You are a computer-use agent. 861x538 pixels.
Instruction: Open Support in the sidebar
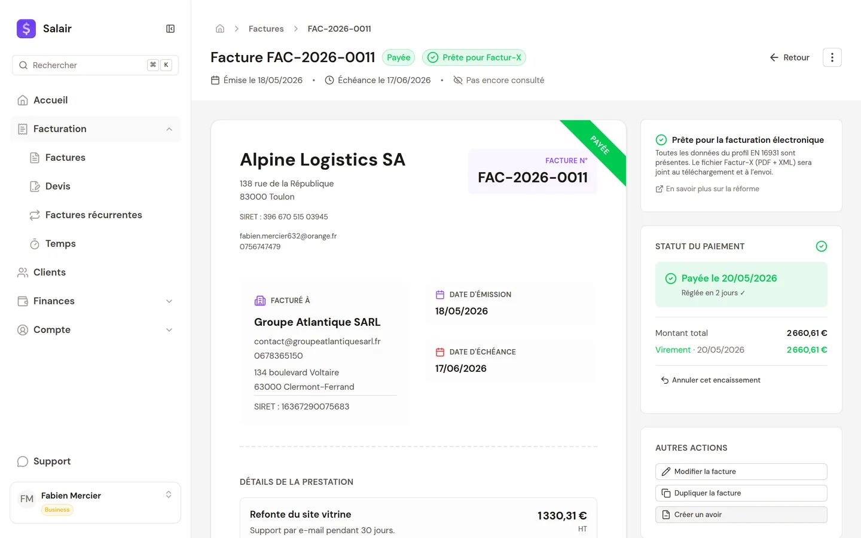point(96,461)
